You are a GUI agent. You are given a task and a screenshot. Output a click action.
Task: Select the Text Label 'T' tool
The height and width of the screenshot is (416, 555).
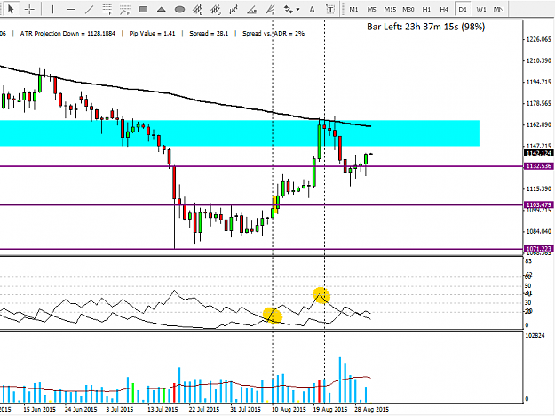[329, 9]
